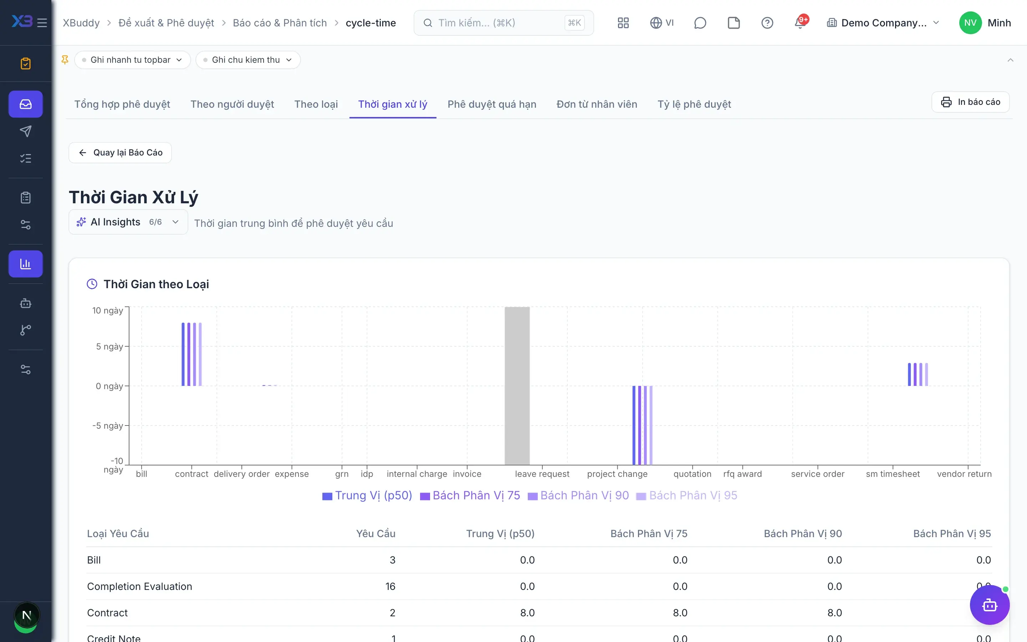
Task: Switch to Đơn từ nhân viên tab
Action: 597,104
